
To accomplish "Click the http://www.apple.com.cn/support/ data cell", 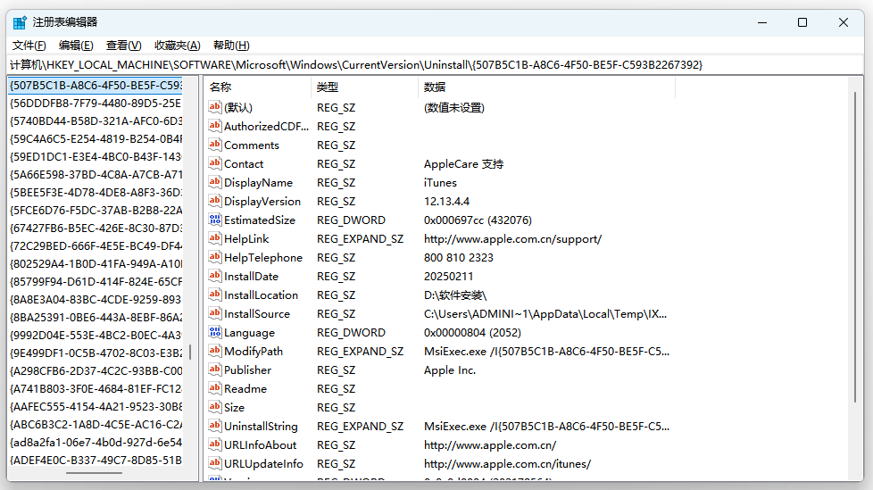I will point(512,239).
